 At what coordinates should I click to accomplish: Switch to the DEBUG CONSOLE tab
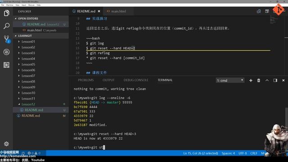[136, 80]
